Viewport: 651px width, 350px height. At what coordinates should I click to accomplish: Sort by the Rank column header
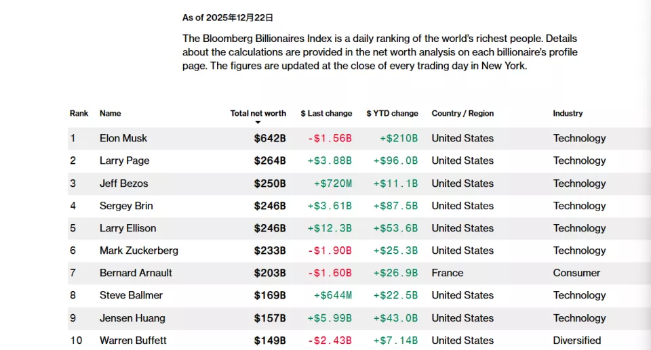(x=79, y=113)
